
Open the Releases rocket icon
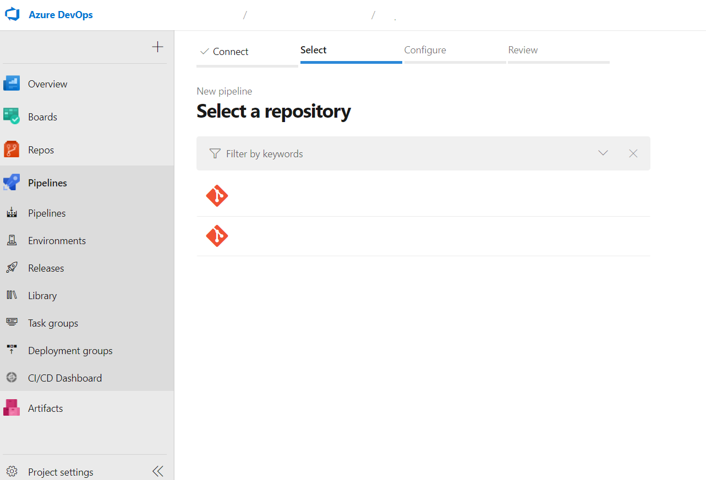(x=12, y=268)
